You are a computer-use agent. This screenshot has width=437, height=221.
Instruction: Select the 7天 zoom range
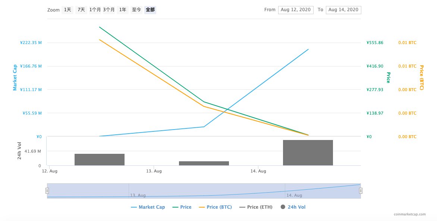(x=81, y=10)
